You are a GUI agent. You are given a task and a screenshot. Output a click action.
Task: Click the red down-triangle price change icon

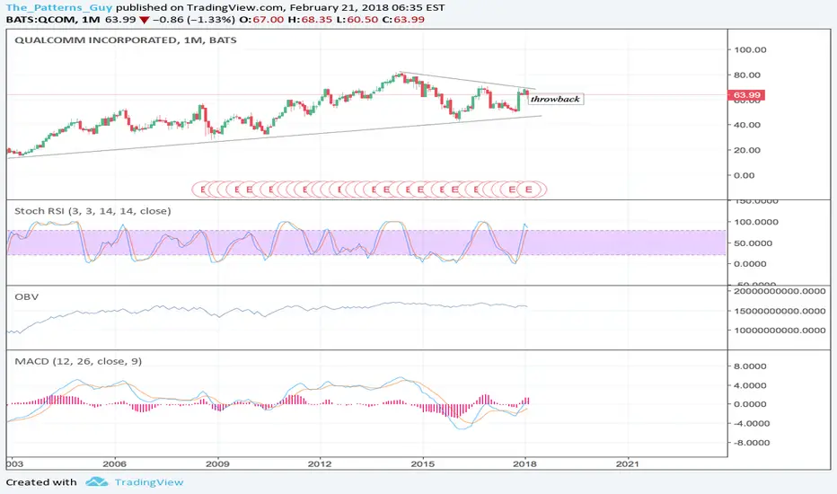point(144,20)
